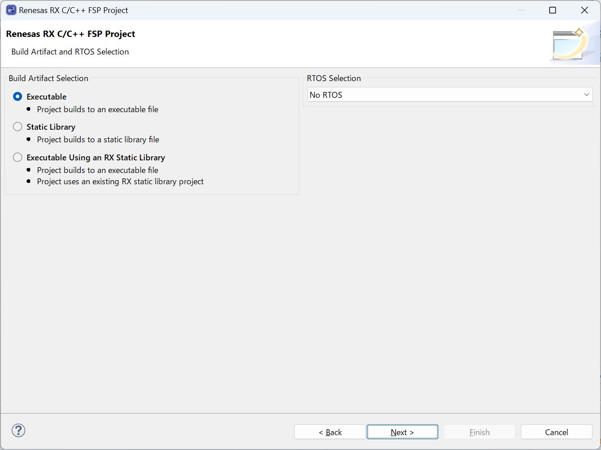
Task: Open the help icon in bottom-left
Action: tap(18, 430)
